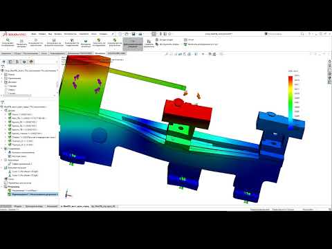
Task: Open the FeatureManager tree tab icon
Action: (x=3, y=62)
